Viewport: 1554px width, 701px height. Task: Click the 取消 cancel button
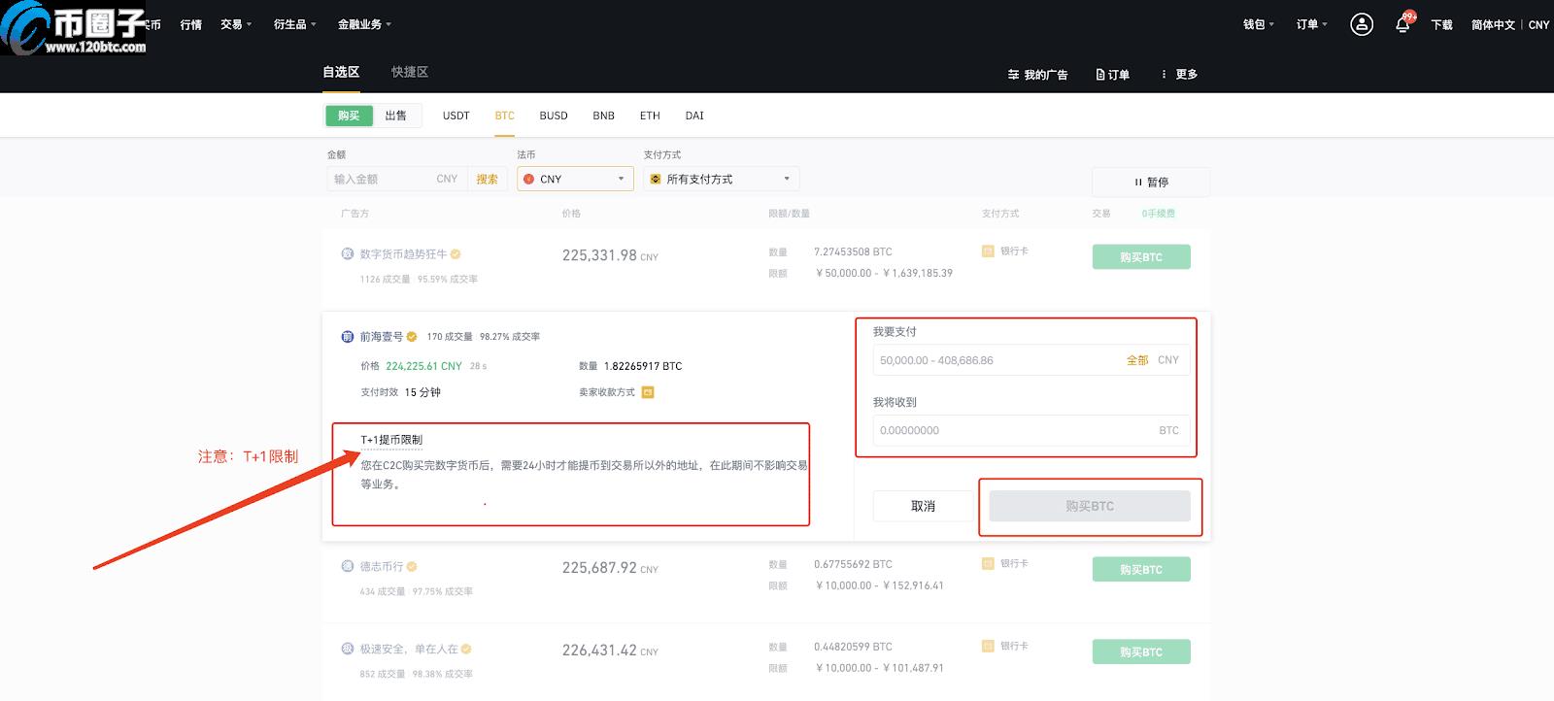(923, 506)
